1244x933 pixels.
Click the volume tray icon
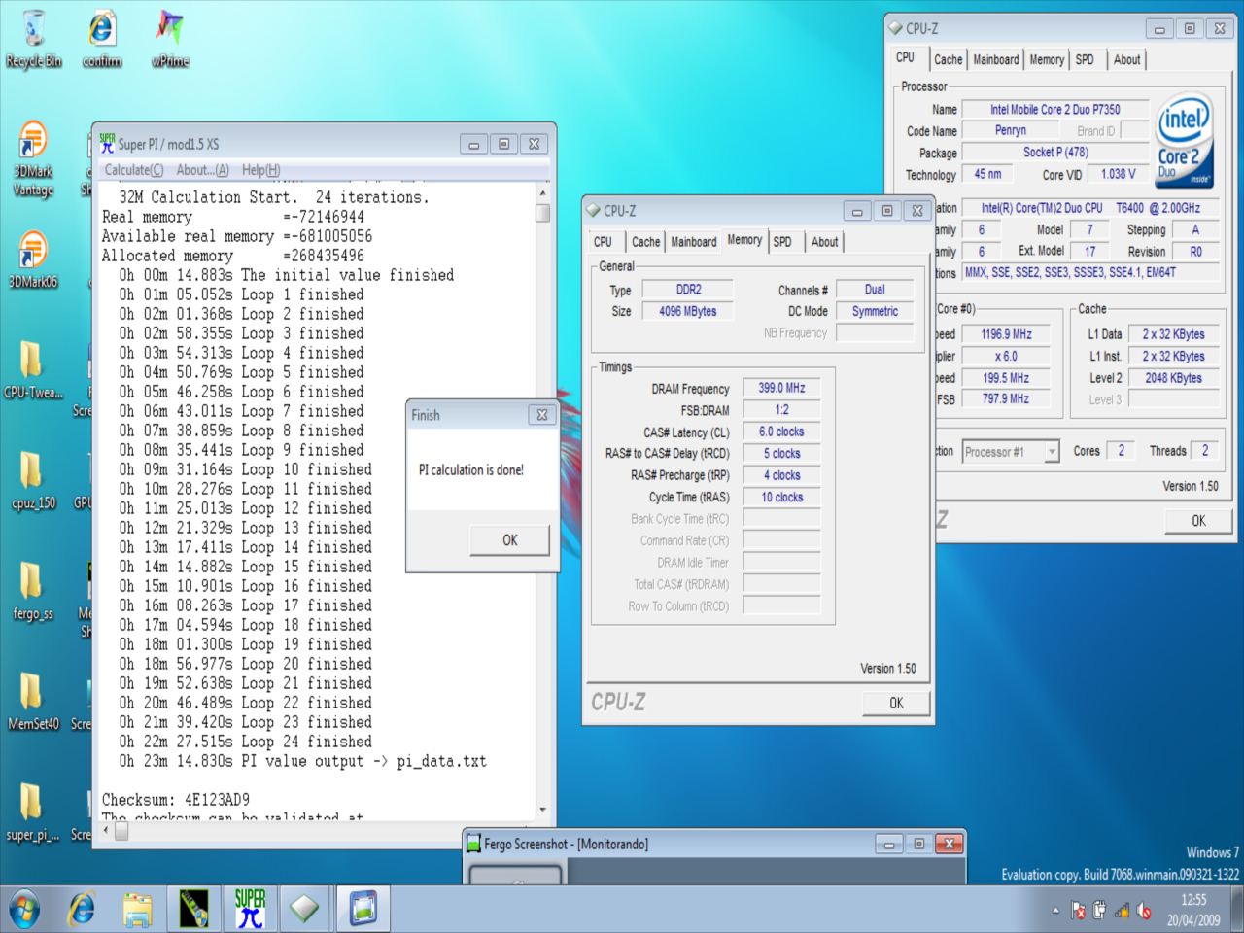pyautogui.click(x=1144, y=911)
